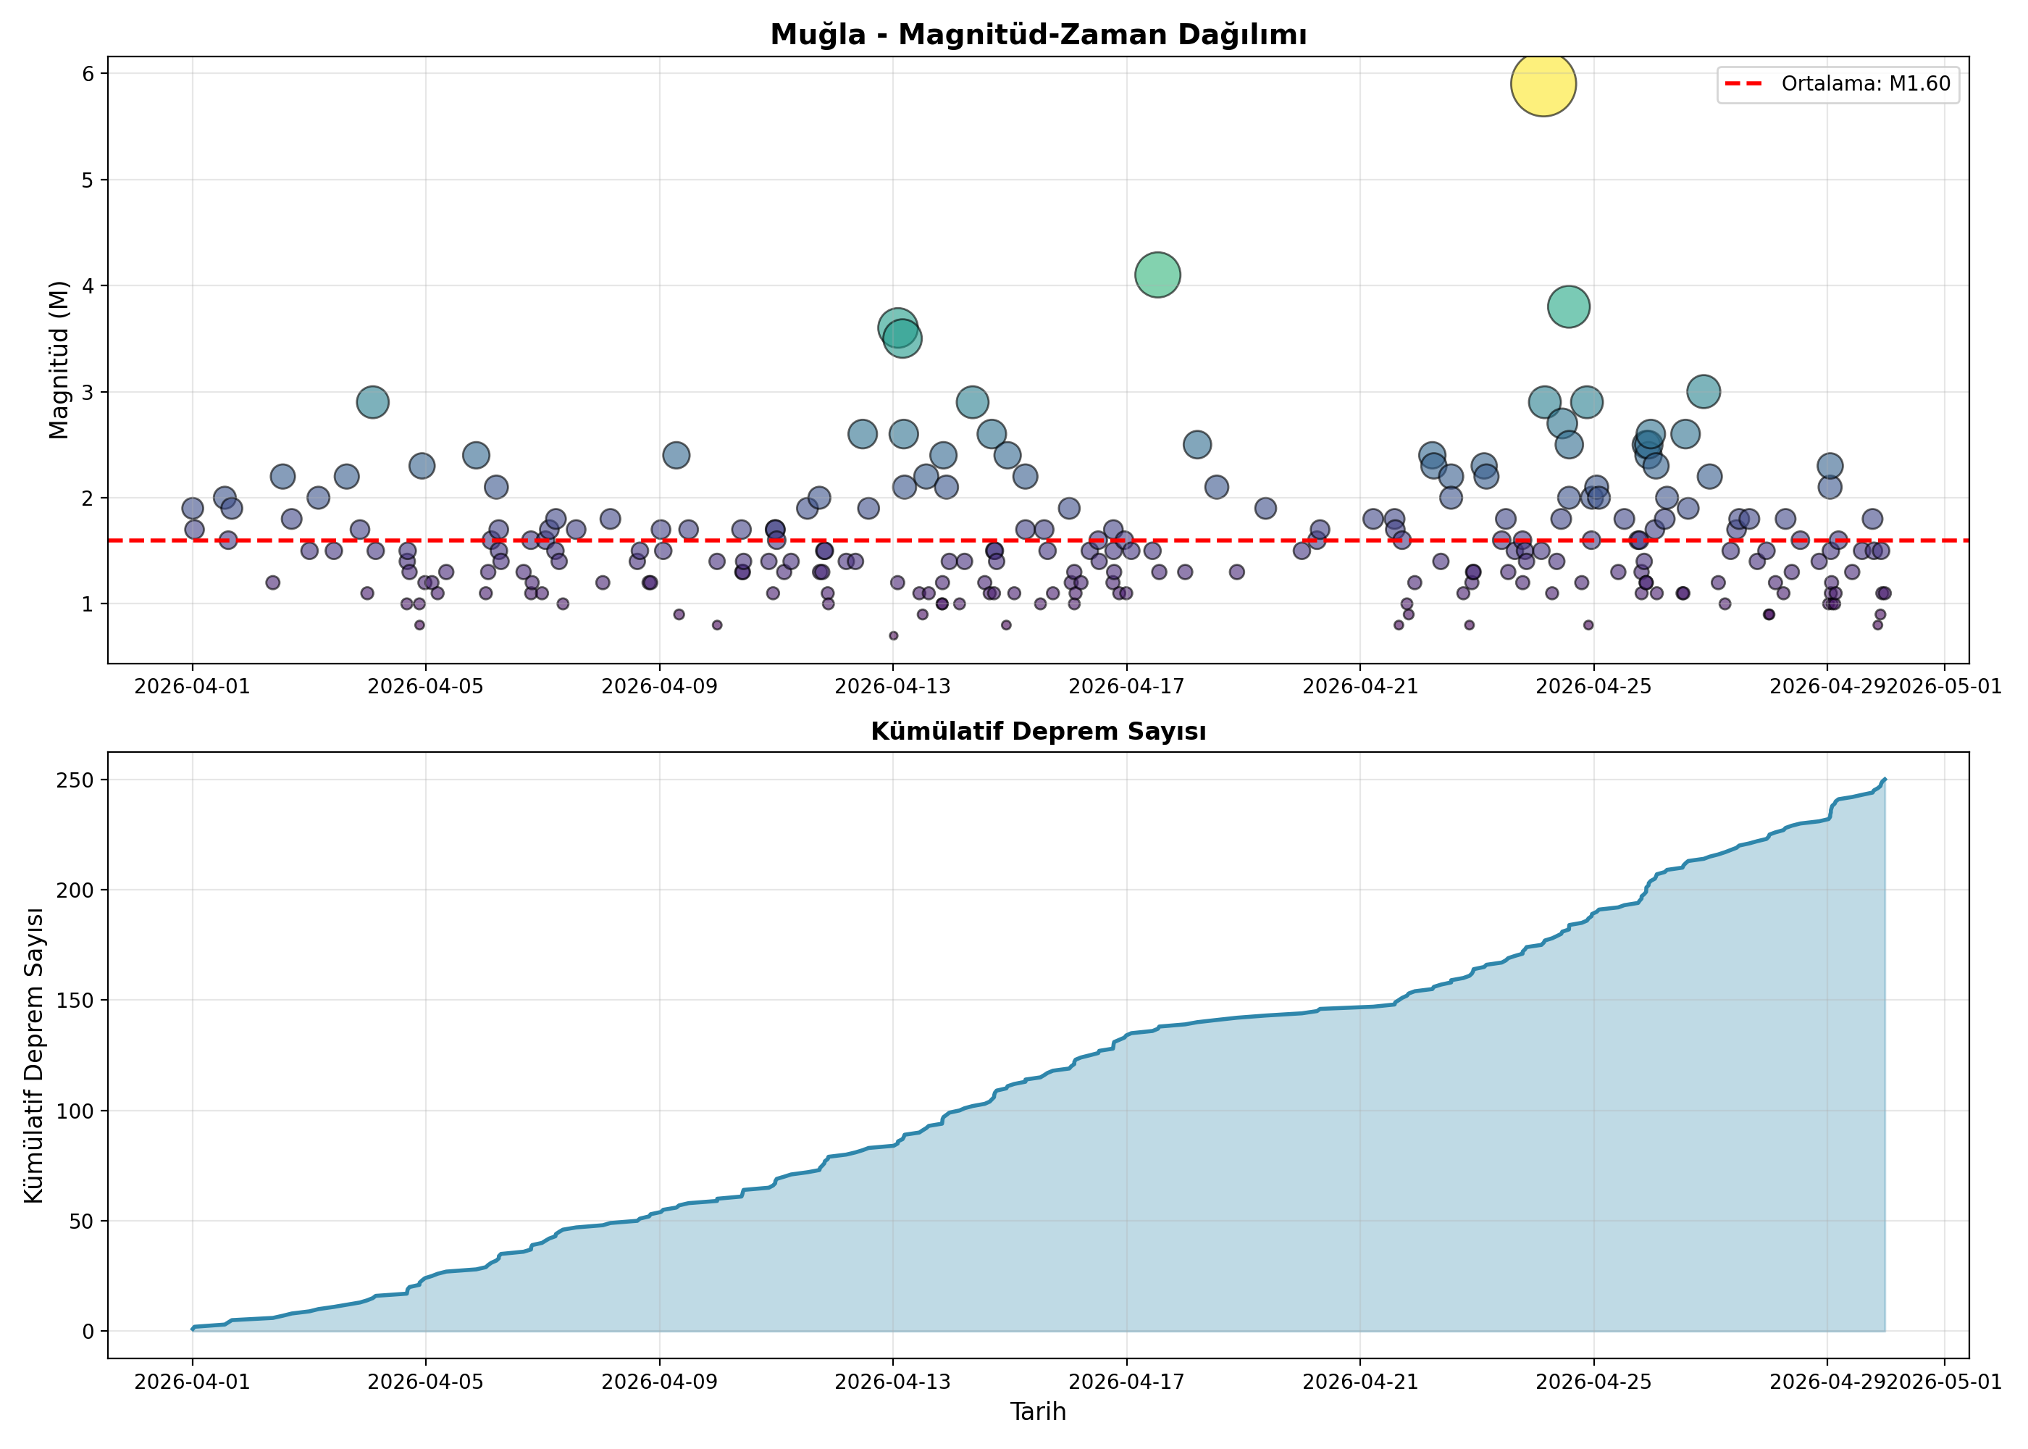Select the green bubble just above magnitude 4

1157,275
